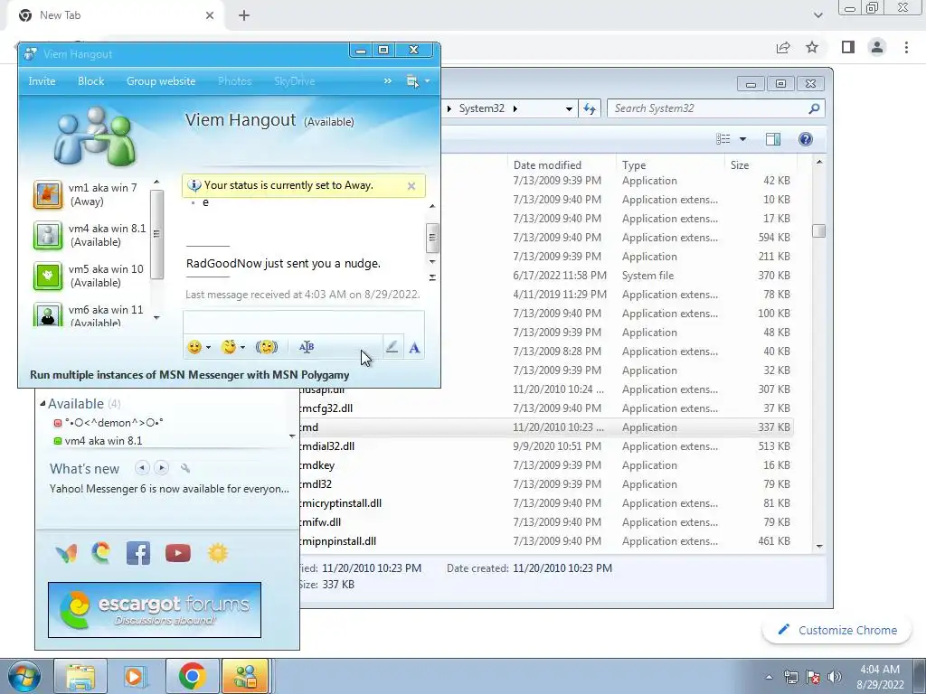Click the MSN Polygamy ad text link

(190, 375)
